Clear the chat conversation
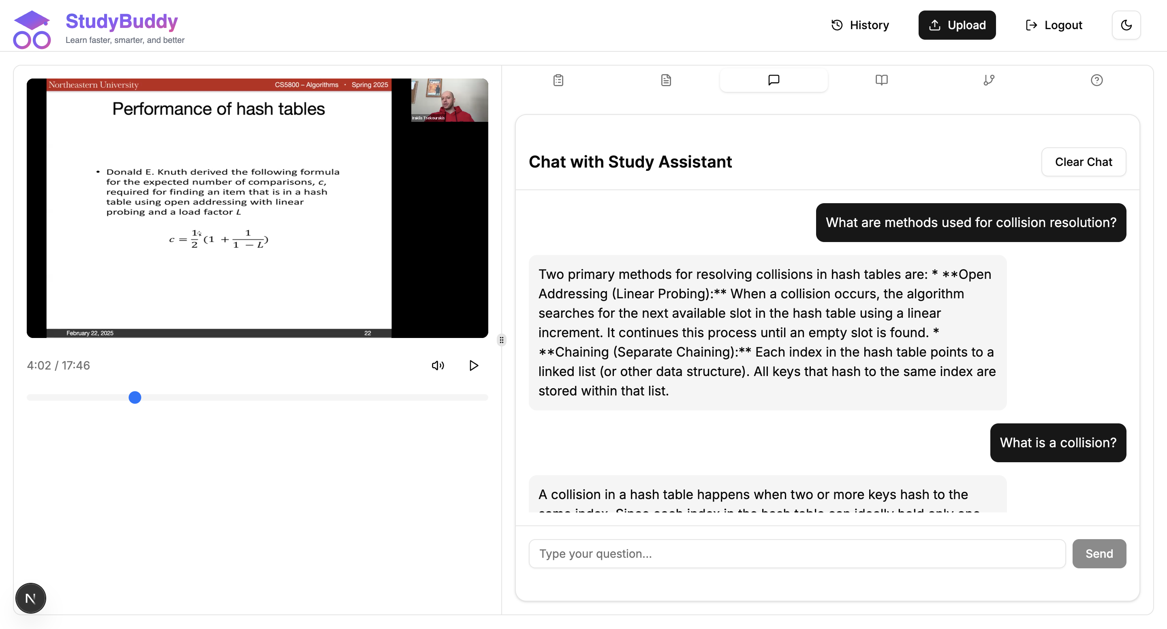The image size is (1167, 629). point(1083,161)
